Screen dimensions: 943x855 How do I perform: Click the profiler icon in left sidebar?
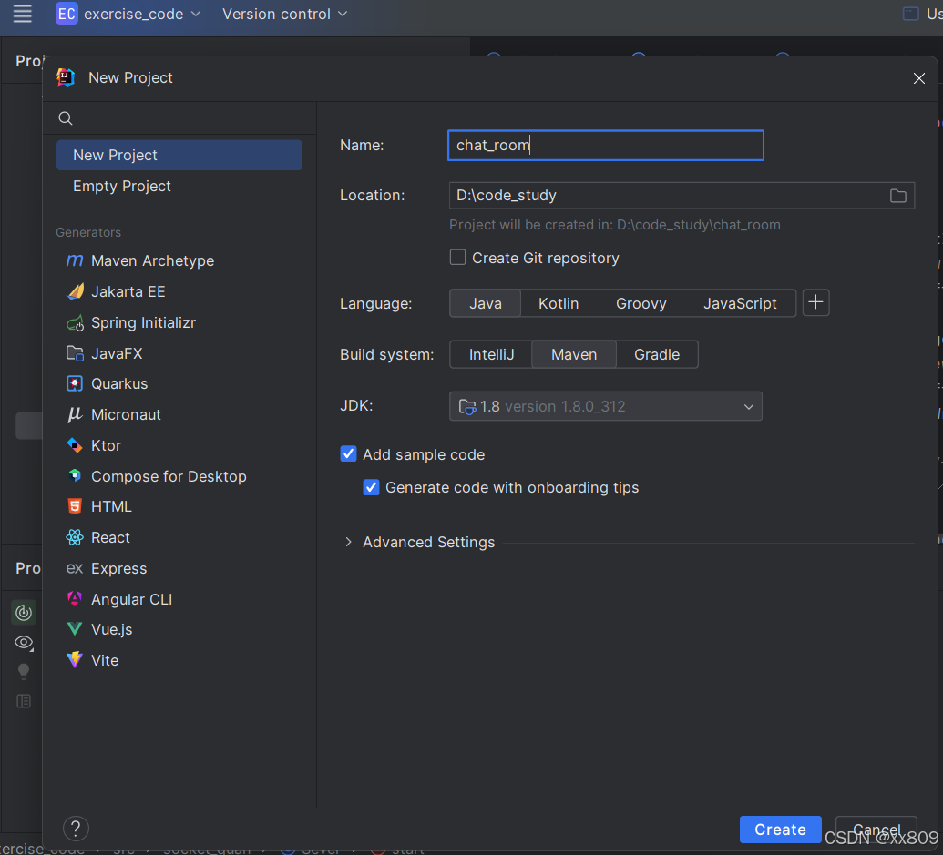(24, 612)
